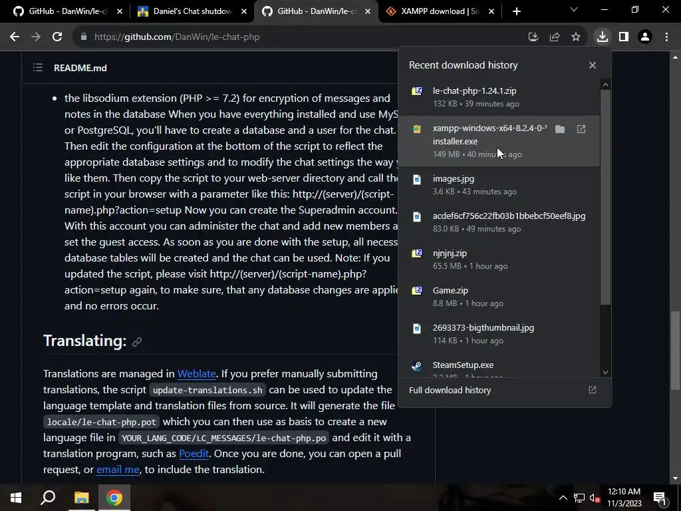Click the zip icon beside Game.zip

(x=417, y=291)
